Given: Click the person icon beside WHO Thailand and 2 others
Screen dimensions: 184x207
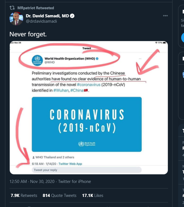Looking at the screenshot, I should pyautogui.click(x=34, y=157).
